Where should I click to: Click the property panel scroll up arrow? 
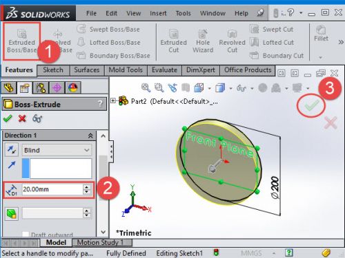coord(103,136)
